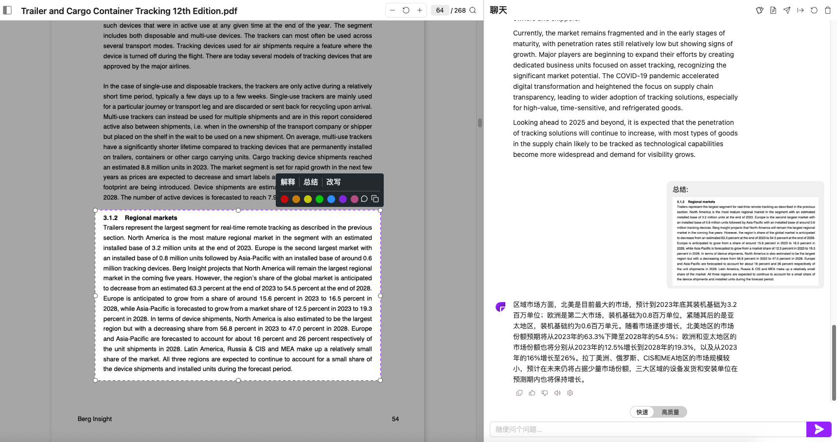Switch to 高质量 mode
This screenshot has width=837, height=442.
click(x=670, y=412)
